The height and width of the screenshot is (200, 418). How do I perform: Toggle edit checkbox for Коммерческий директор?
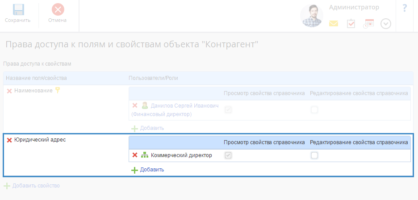(x=314, y=155)
